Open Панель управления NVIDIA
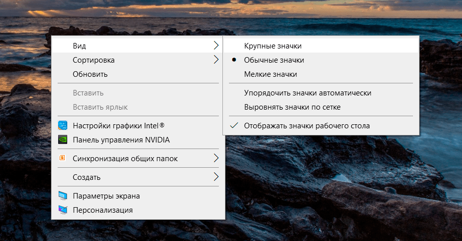The width and height of the screenshot is (462, 241). click(x=121, y=139)
